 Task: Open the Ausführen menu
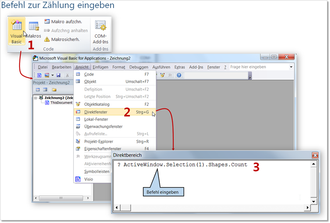tap(161, 67)
